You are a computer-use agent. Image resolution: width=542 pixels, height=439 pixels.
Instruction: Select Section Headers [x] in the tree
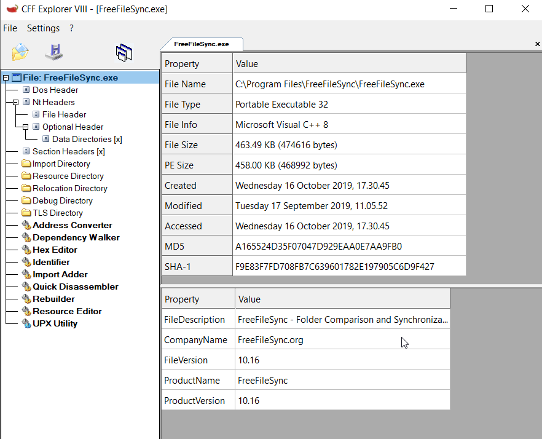(68, 151)
